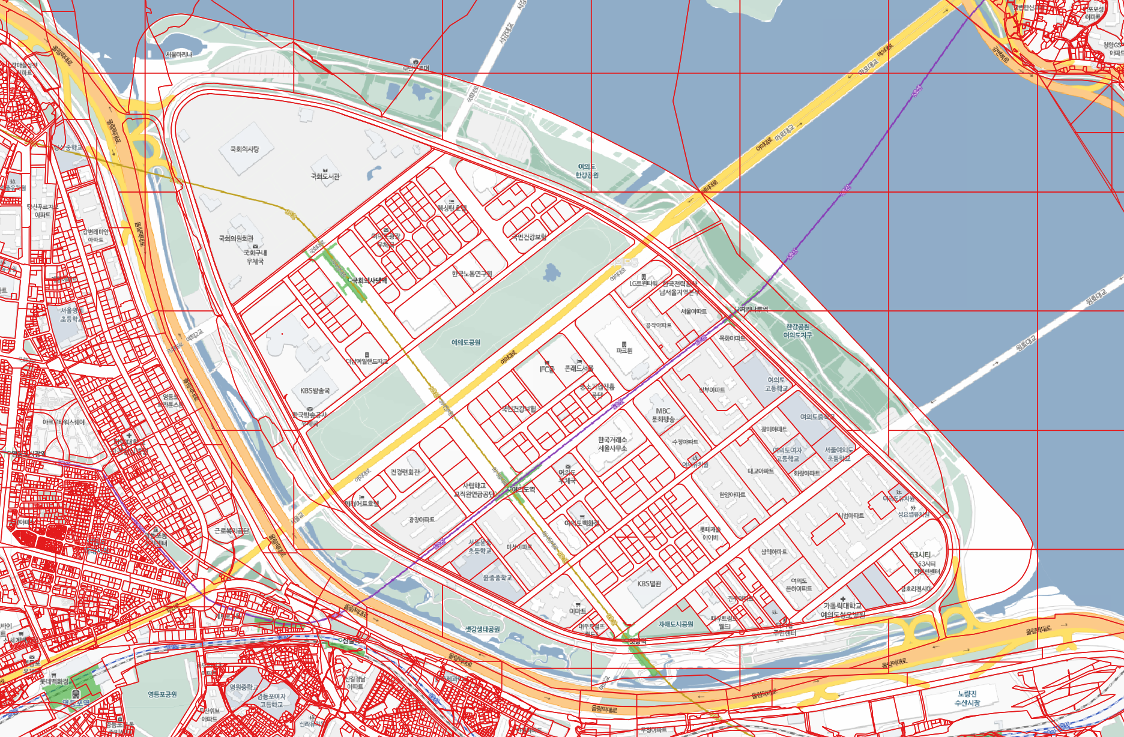Click the 국회의원회관 label
The height and width of the screenshot is (737, 1124).
click(236, 238)
